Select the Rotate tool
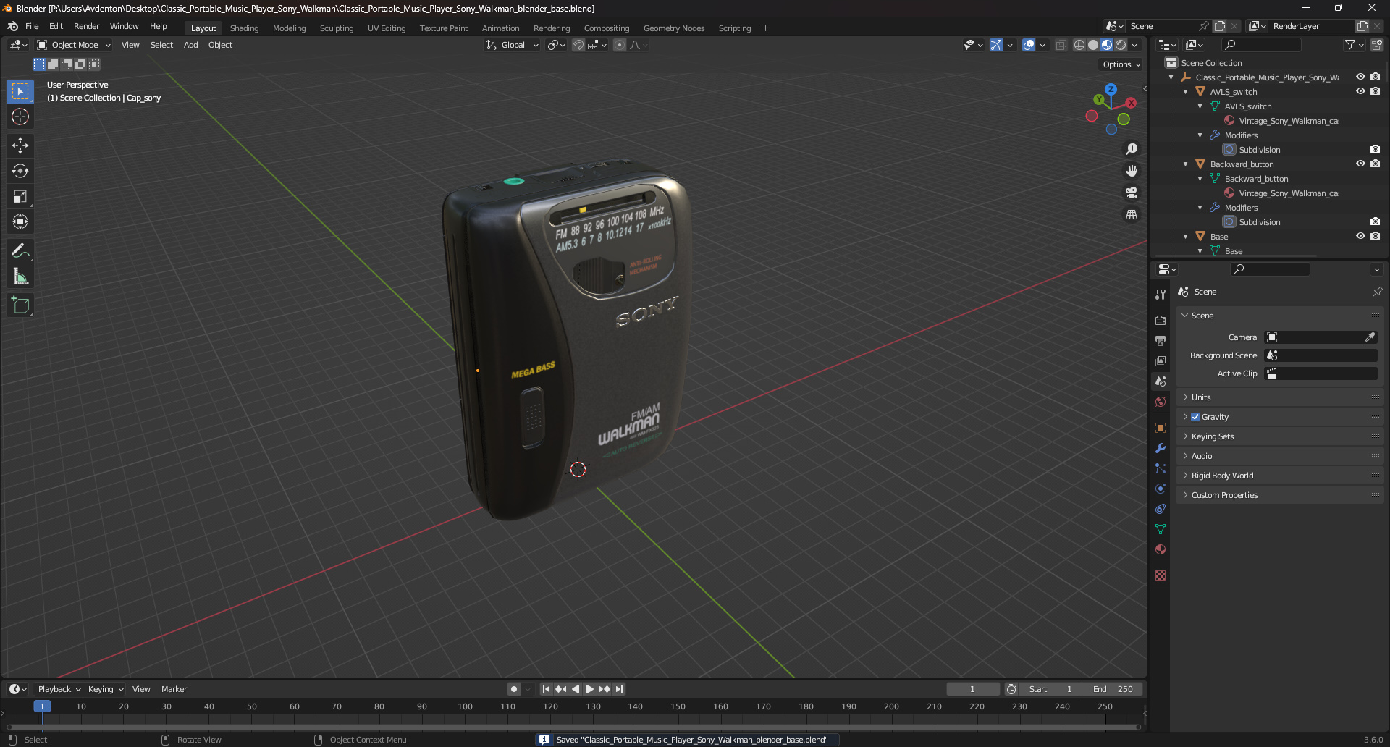This screenshot has height=747, width=1390. pyautogui.click(x=20, y=171)
